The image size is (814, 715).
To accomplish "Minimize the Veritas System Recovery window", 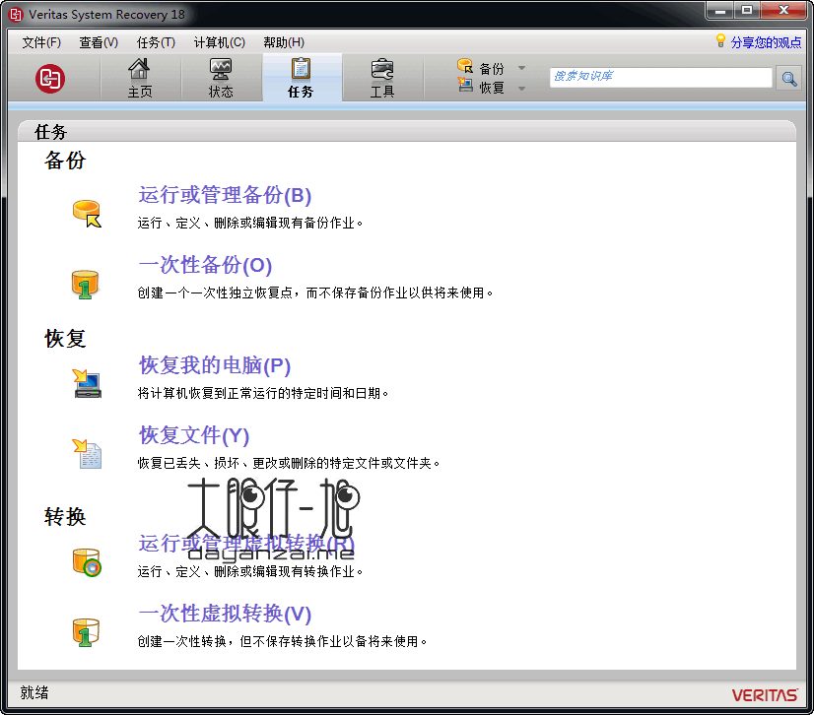I will point(720,11).
